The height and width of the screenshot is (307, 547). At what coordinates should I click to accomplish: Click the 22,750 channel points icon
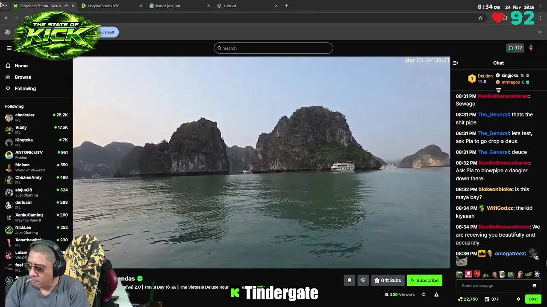[x=468, y=299]
